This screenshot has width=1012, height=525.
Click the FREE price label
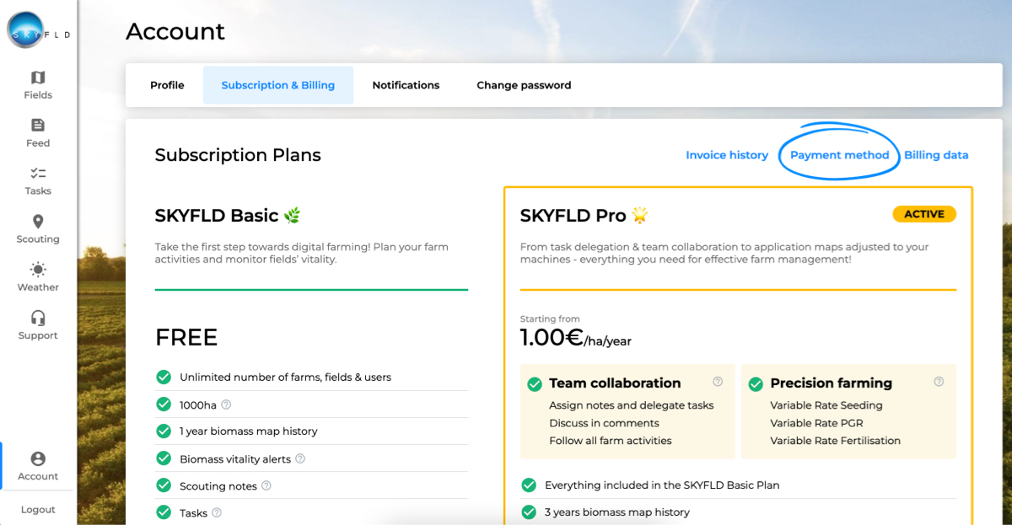coord(186,338)
